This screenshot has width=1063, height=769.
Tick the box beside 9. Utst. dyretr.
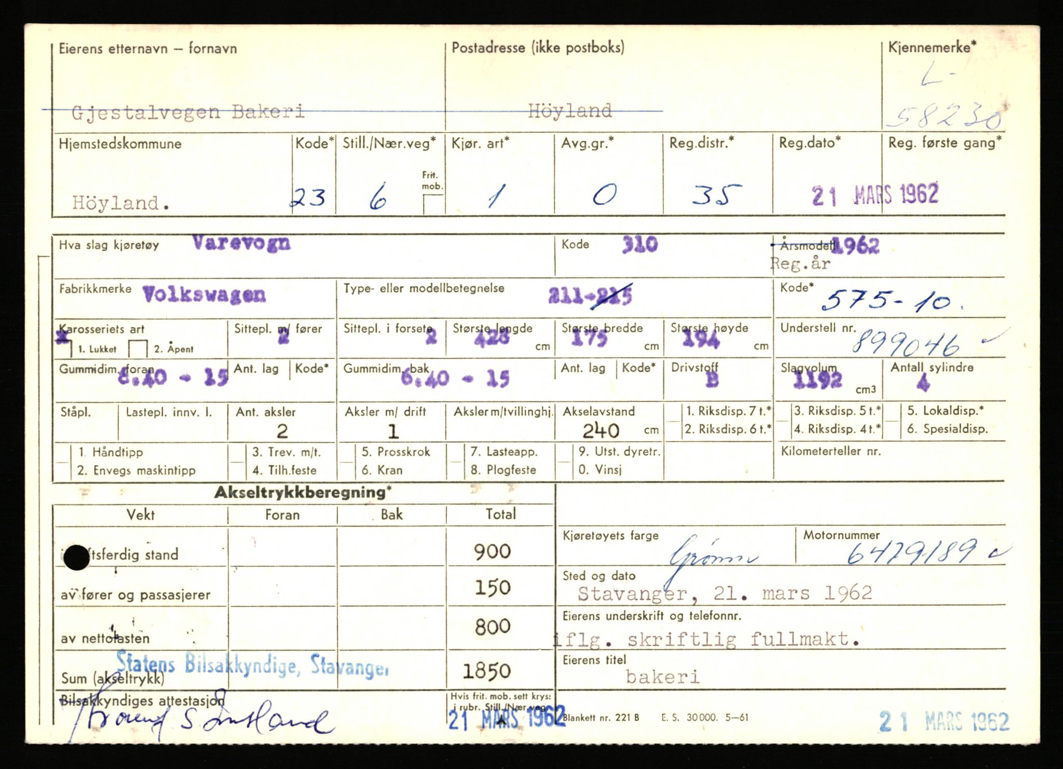point(564,461)
